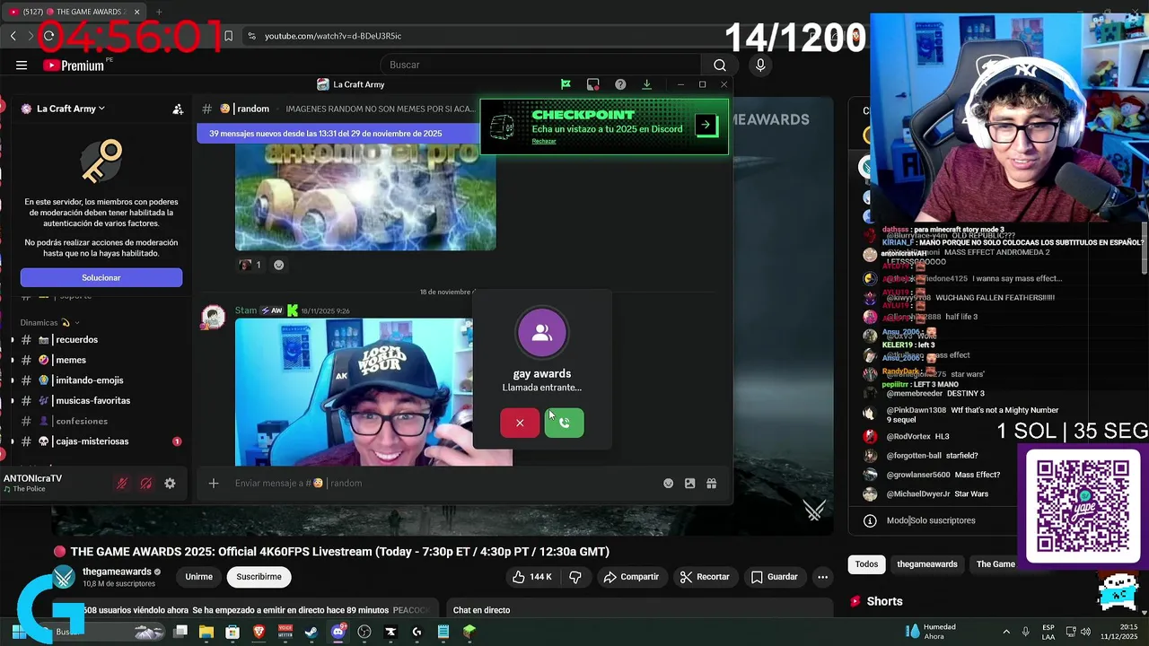The width and height of the screenshot is (1149, 646).
Task: Click the gay awards group call avatar
Action: click(x=541, y=333)
